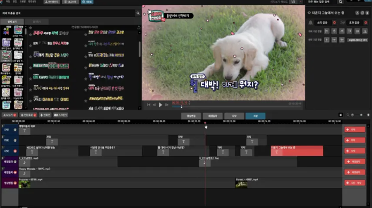Toggle second 자막 track visibility icon

(15, 141)
